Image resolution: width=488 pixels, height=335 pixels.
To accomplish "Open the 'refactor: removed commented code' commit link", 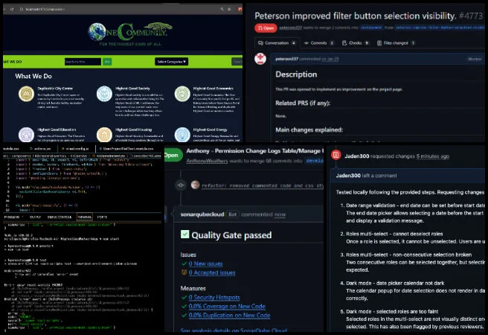I will click(263, 185).
